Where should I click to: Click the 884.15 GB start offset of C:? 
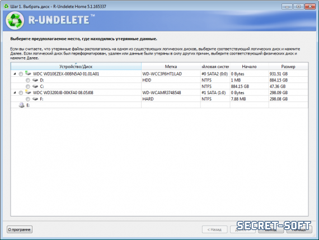click(240, 86)
